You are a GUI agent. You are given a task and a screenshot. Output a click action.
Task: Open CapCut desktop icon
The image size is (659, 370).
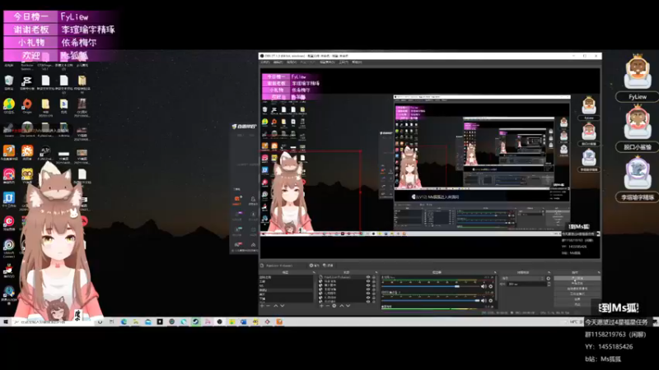click(x=27, y=81)
